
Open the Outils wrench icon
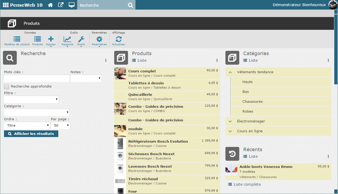(81, 39)
